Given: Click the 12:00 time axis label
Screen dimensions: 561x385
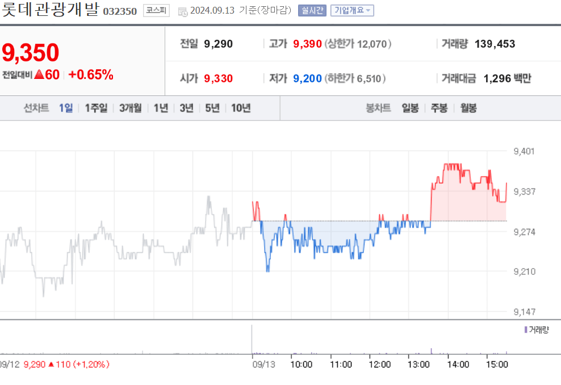Looking at the screenshot, I should 380,365.
